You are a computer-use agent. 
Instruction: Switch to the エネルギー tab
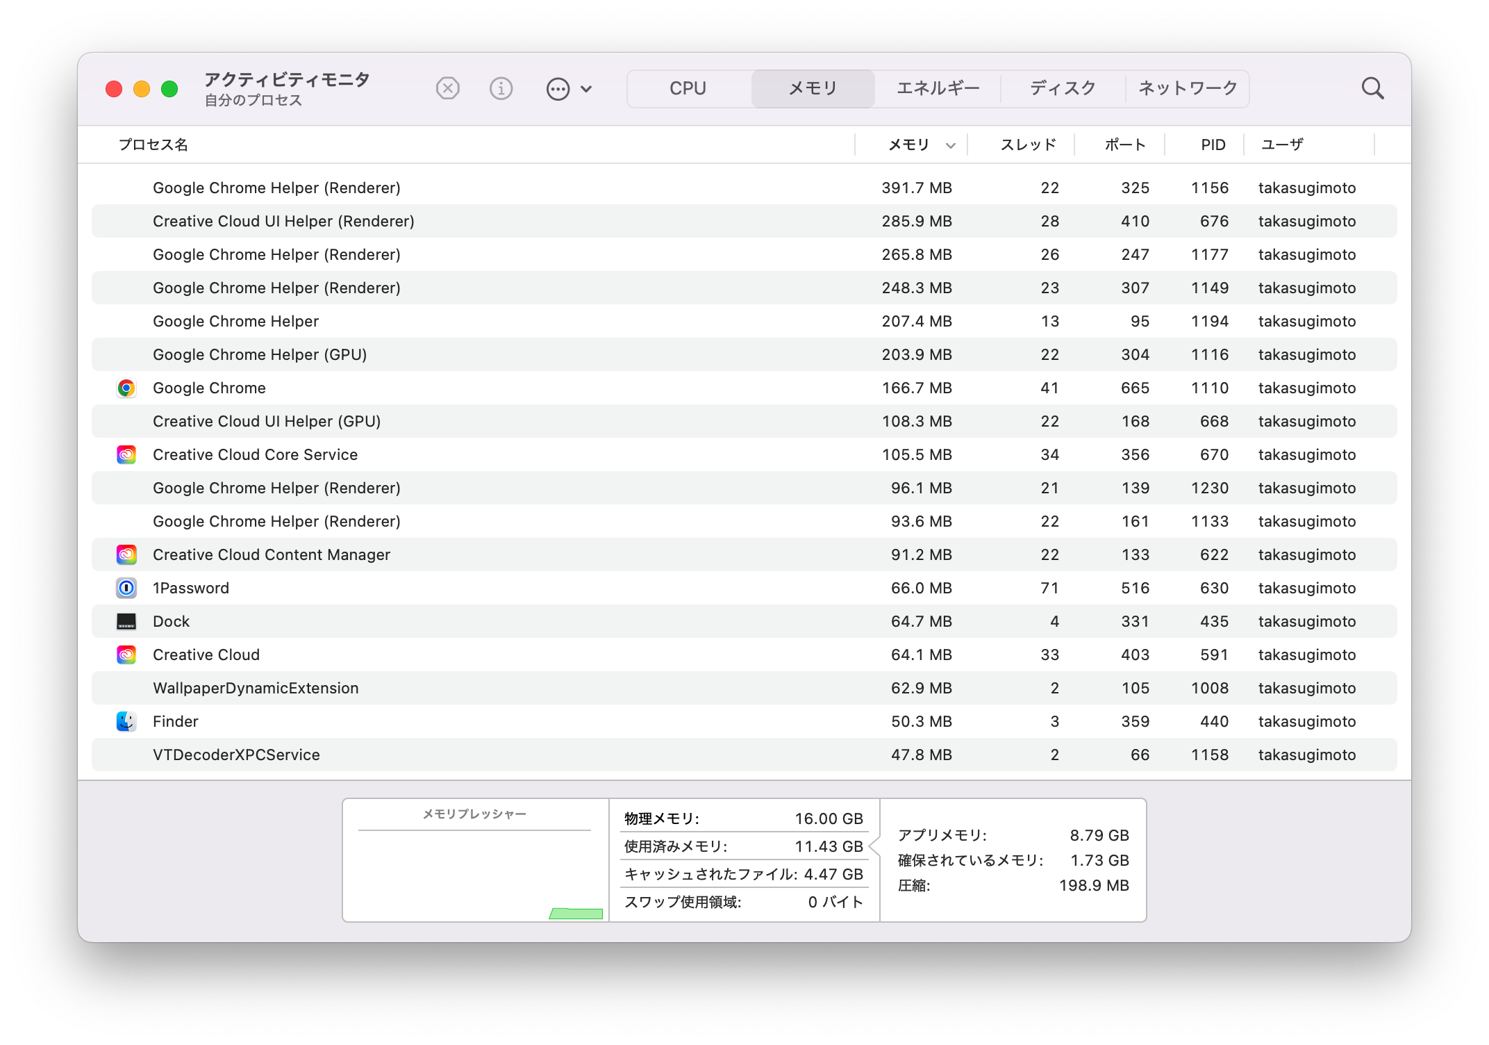click(x=938, y=88)
